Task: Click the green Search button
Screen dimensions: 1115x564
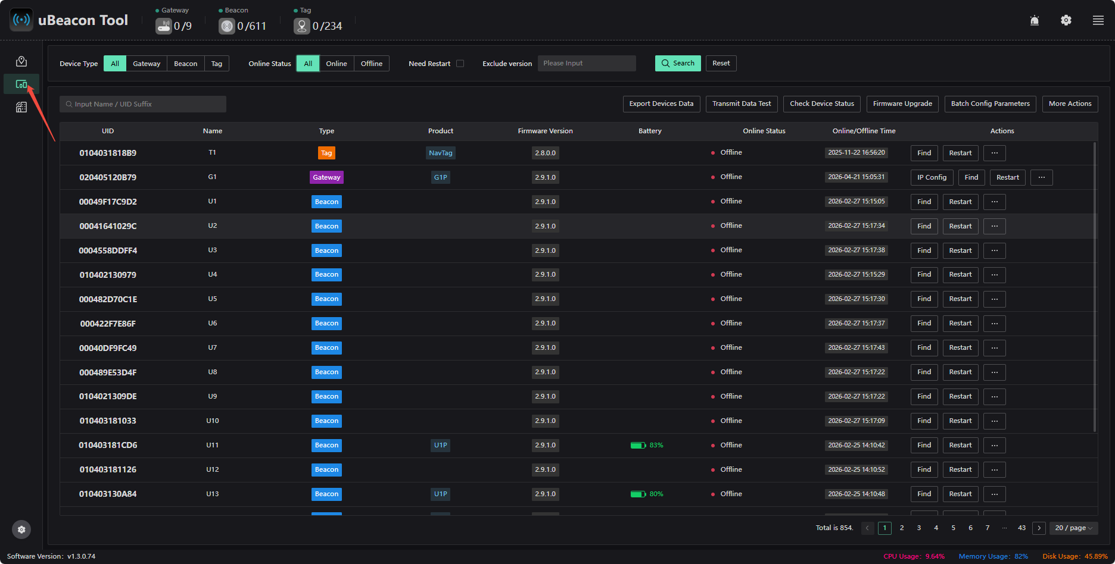Action: (x=678, y=63)
